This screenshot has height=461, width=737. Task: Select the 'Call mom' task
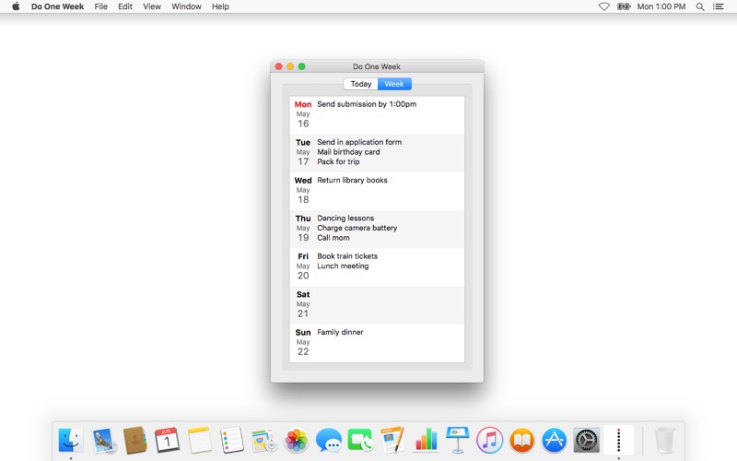tap(333, 238)
